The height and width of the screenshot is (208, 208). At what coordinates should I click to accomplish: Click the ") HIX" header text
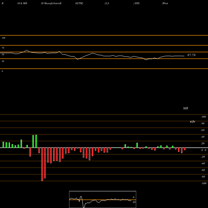136,3
